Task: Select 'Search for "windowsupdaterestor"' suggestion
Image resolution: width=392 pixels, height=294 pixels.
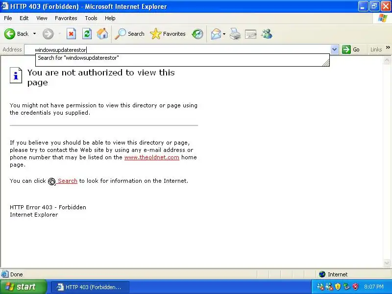Action: (x=182, y=58)
